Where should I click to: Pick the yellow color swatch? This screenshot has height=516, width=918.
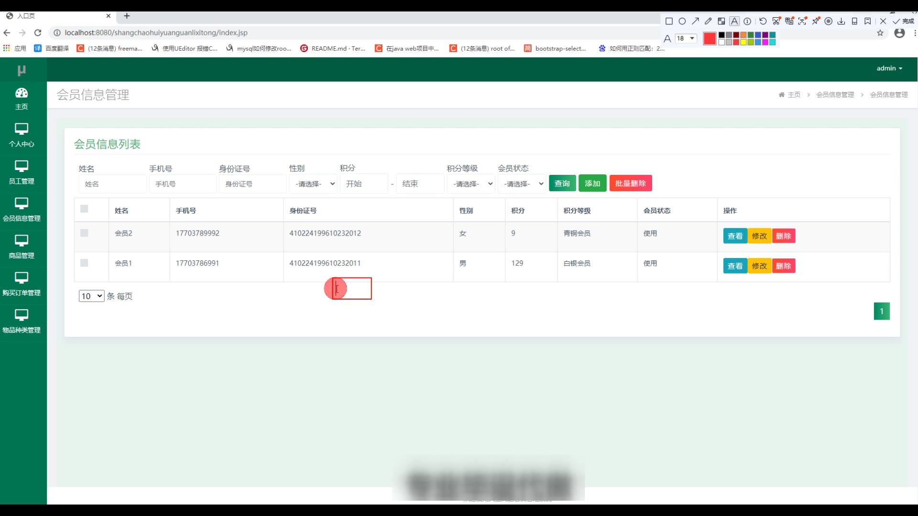743,42
